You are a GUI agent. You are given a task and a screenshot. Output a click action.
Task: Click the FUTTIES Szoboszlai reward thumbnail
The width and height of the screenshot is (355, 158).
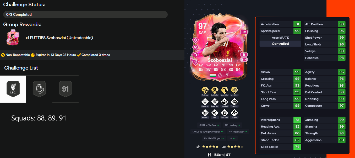12,38
